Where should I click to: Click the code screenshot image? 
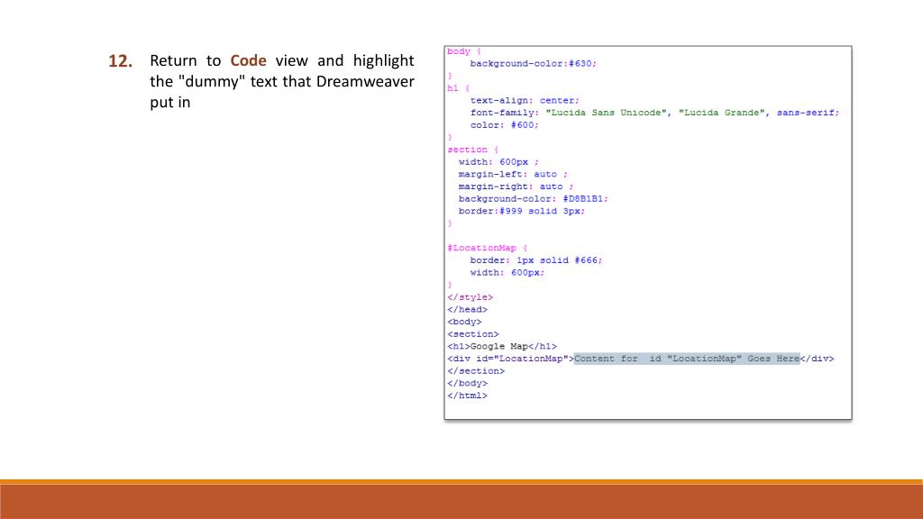[x=648, y=232]
